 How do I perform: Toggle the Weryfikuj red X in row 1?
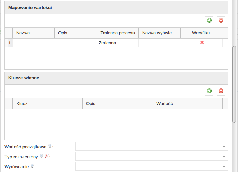pyautogui.click(x=202, y=42)
